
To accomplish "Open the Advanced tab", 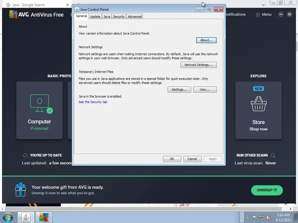I will pyautogui.click(x=135, y=17).
